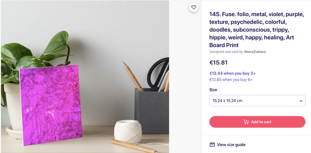The width and height of the screenshot is (311, 153).
Task: Select the €13.44 when you buy 3+ offer
Action: 233,73
